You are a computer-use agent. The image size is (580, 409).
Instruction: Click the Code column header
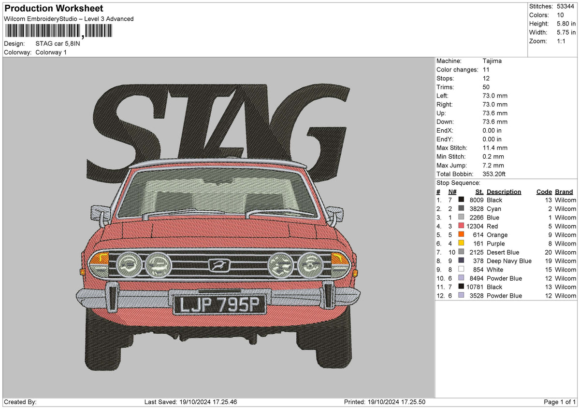544,191
